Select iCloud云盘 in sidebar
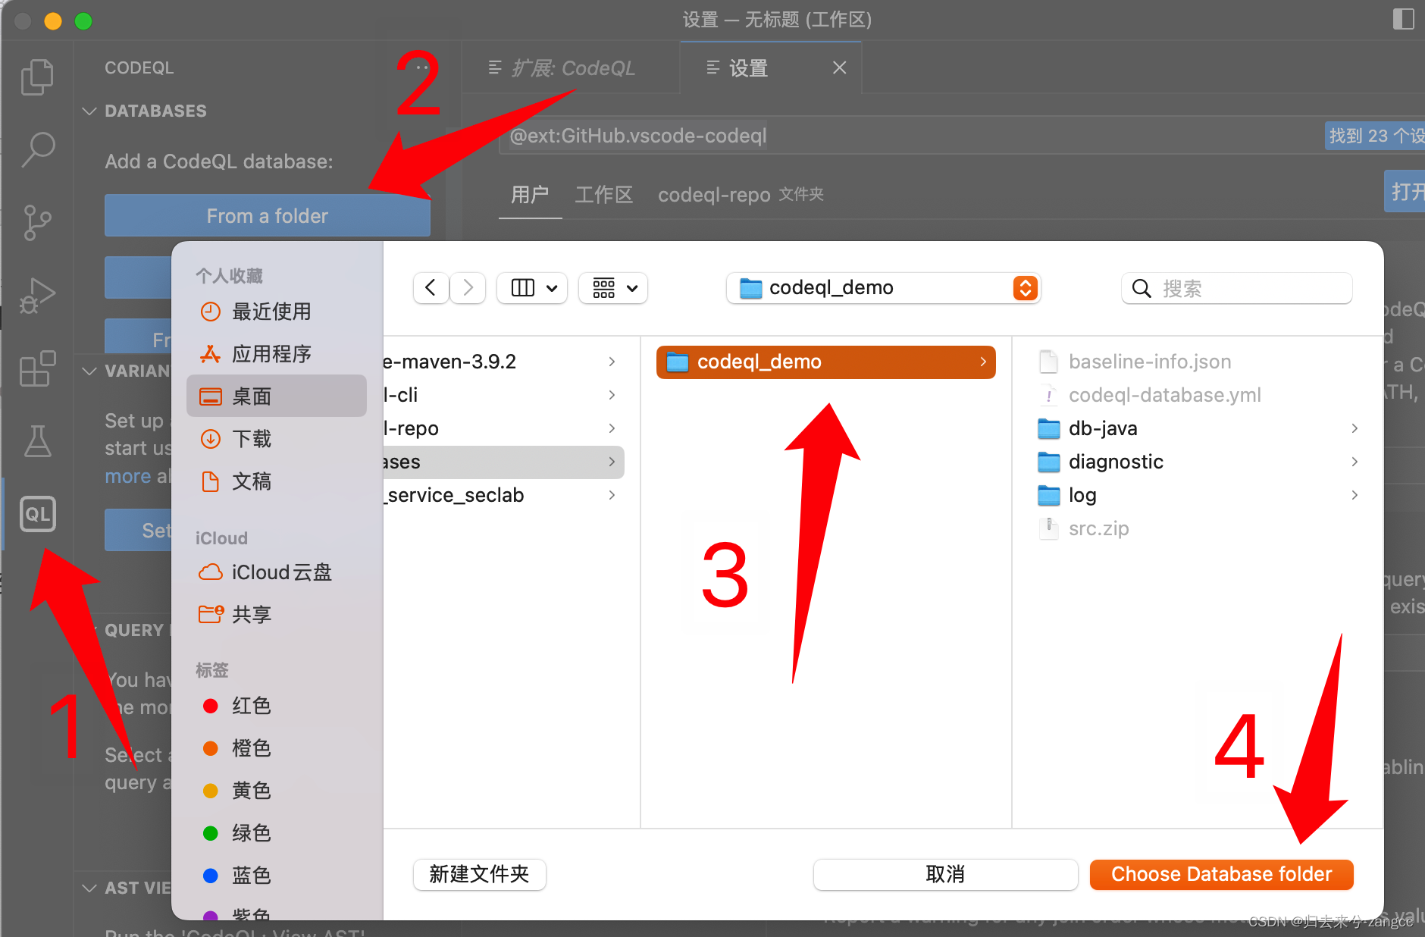Viewport: 1425px width, 937px height. click(277, 572)
